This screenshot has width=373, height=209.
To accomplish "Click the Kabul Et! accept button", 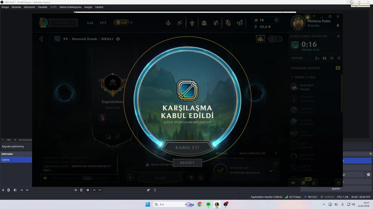I will (187, 147).
